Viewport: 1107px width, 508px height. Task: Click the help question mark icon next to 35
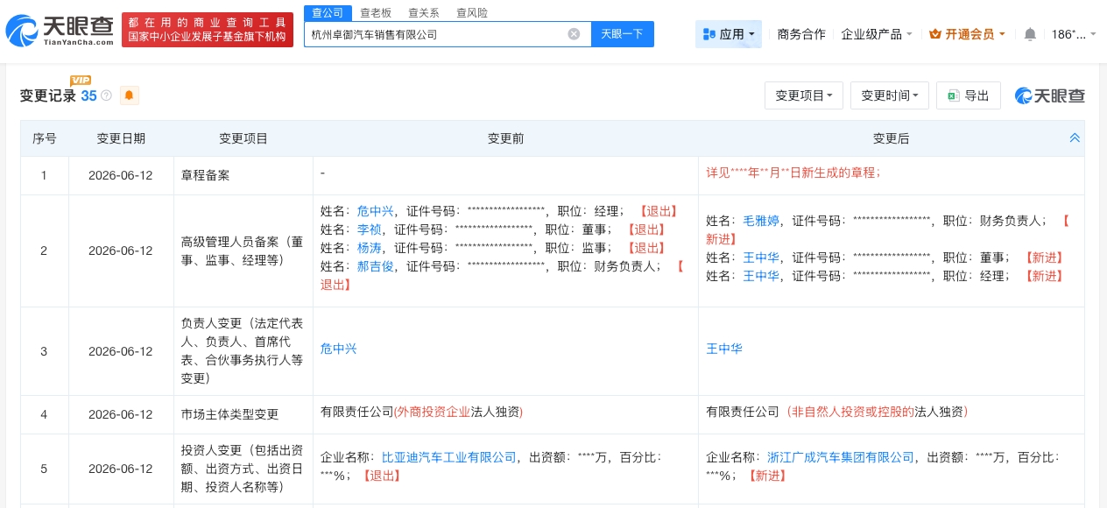[106, 95]
